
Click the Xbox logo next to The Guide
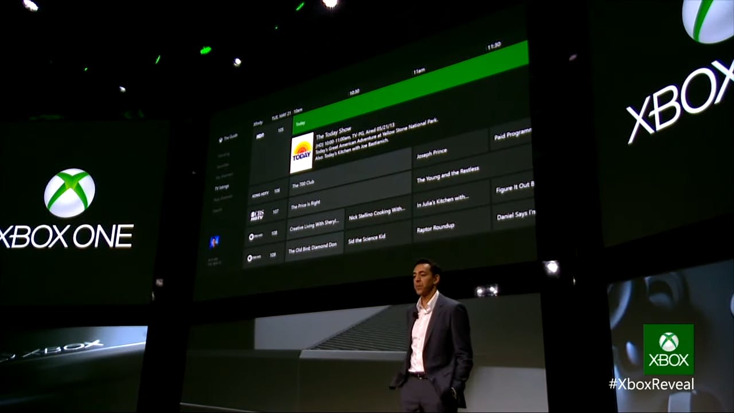[221, 139]
